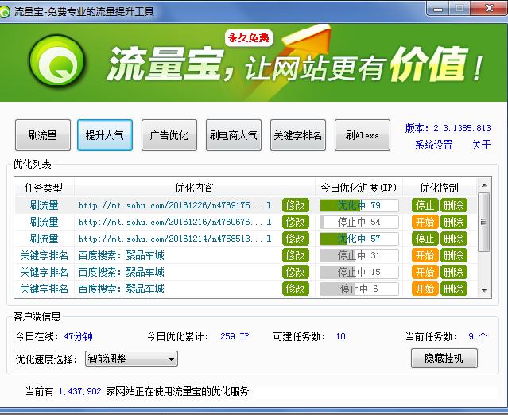The height and width of the screenshot is (415, 508).
Task: Click 修改 in the row with progress 31
Action: 296,255
